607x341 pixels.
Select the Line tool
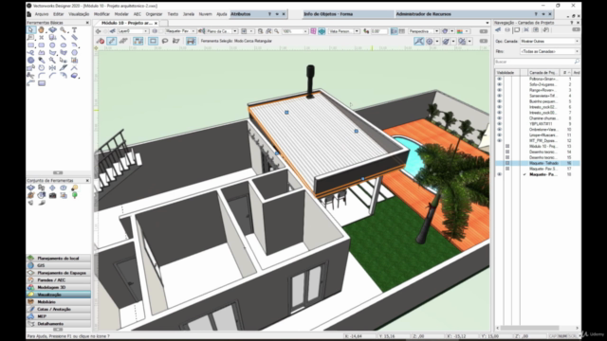64,38
